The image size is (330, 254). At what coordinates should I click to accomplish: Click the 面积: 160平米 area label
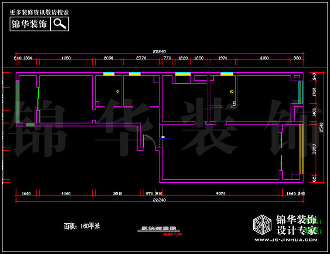point(82,226)
